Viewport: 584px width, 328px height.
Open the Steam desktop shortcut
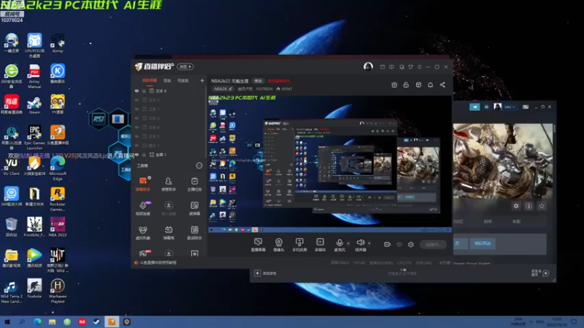(x=34, y=105)
